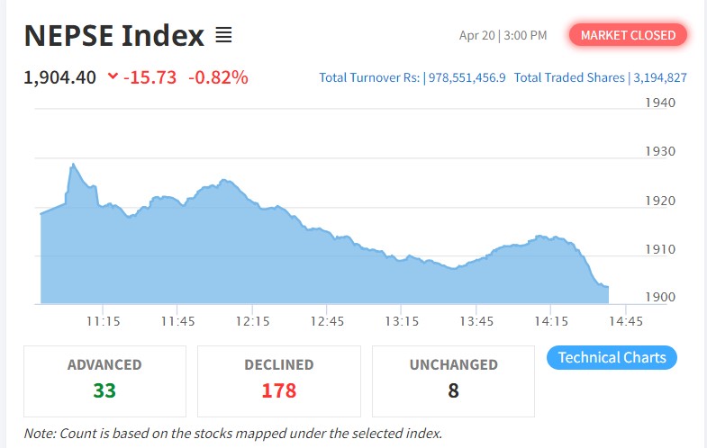Select the Advanced stocks count card
Viewport: 707px width, 448px height.
[104, 381]
